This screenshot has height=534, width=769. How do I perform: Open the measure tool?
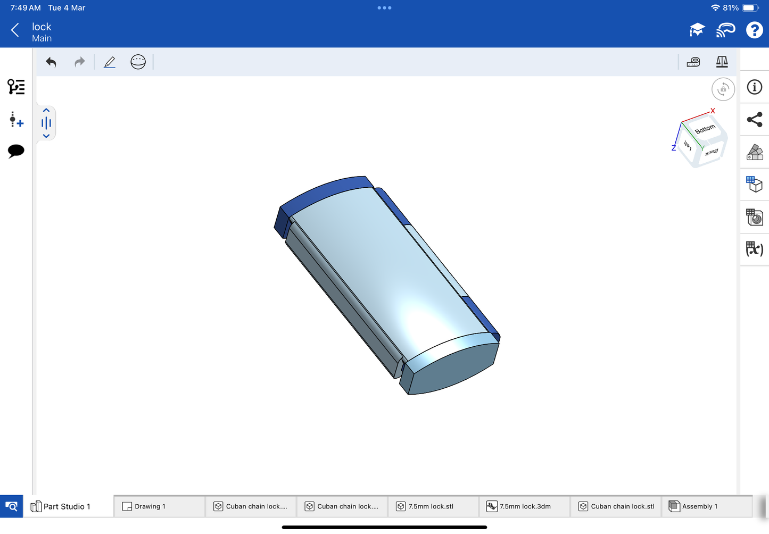[693, 62]
